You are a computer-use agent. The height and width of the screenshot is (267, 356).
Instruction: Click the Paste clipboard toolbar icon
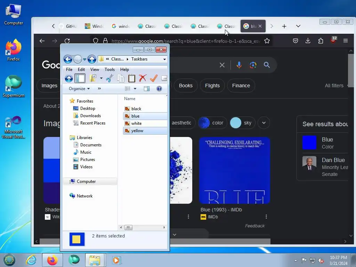(x=132, y=78)
